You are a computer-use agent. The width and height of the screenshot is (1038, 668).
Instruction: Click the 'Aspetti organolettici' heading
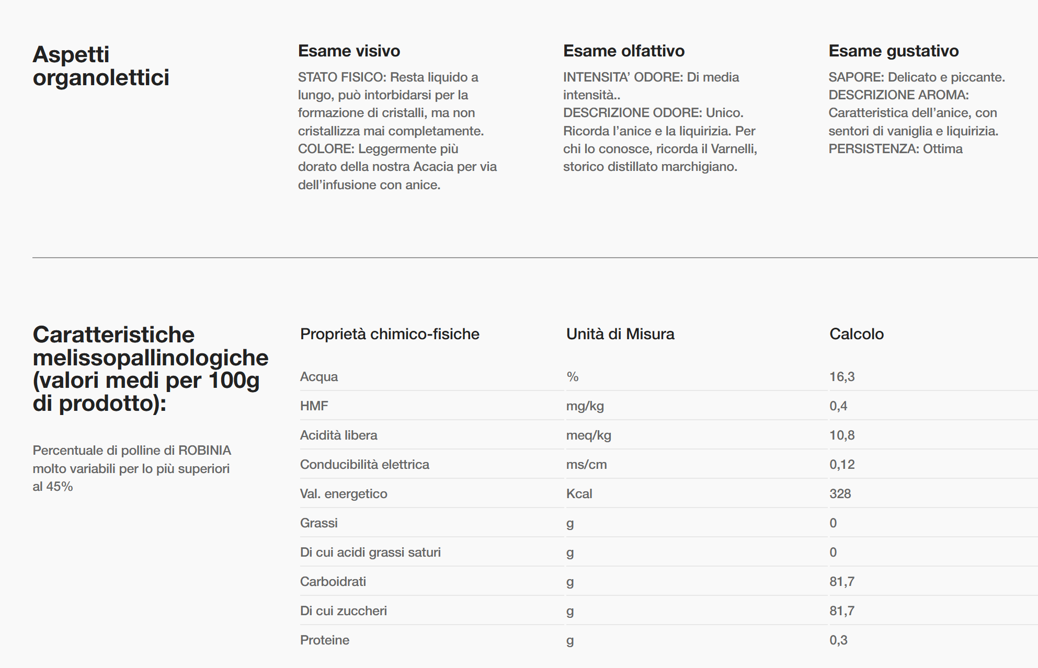101,66
